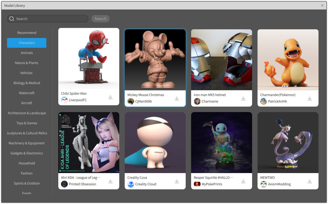Image resolution: width=328 pixels, height=204 pixels.
Task: Select the Vehicles category
Action: (x=27, y=73)
